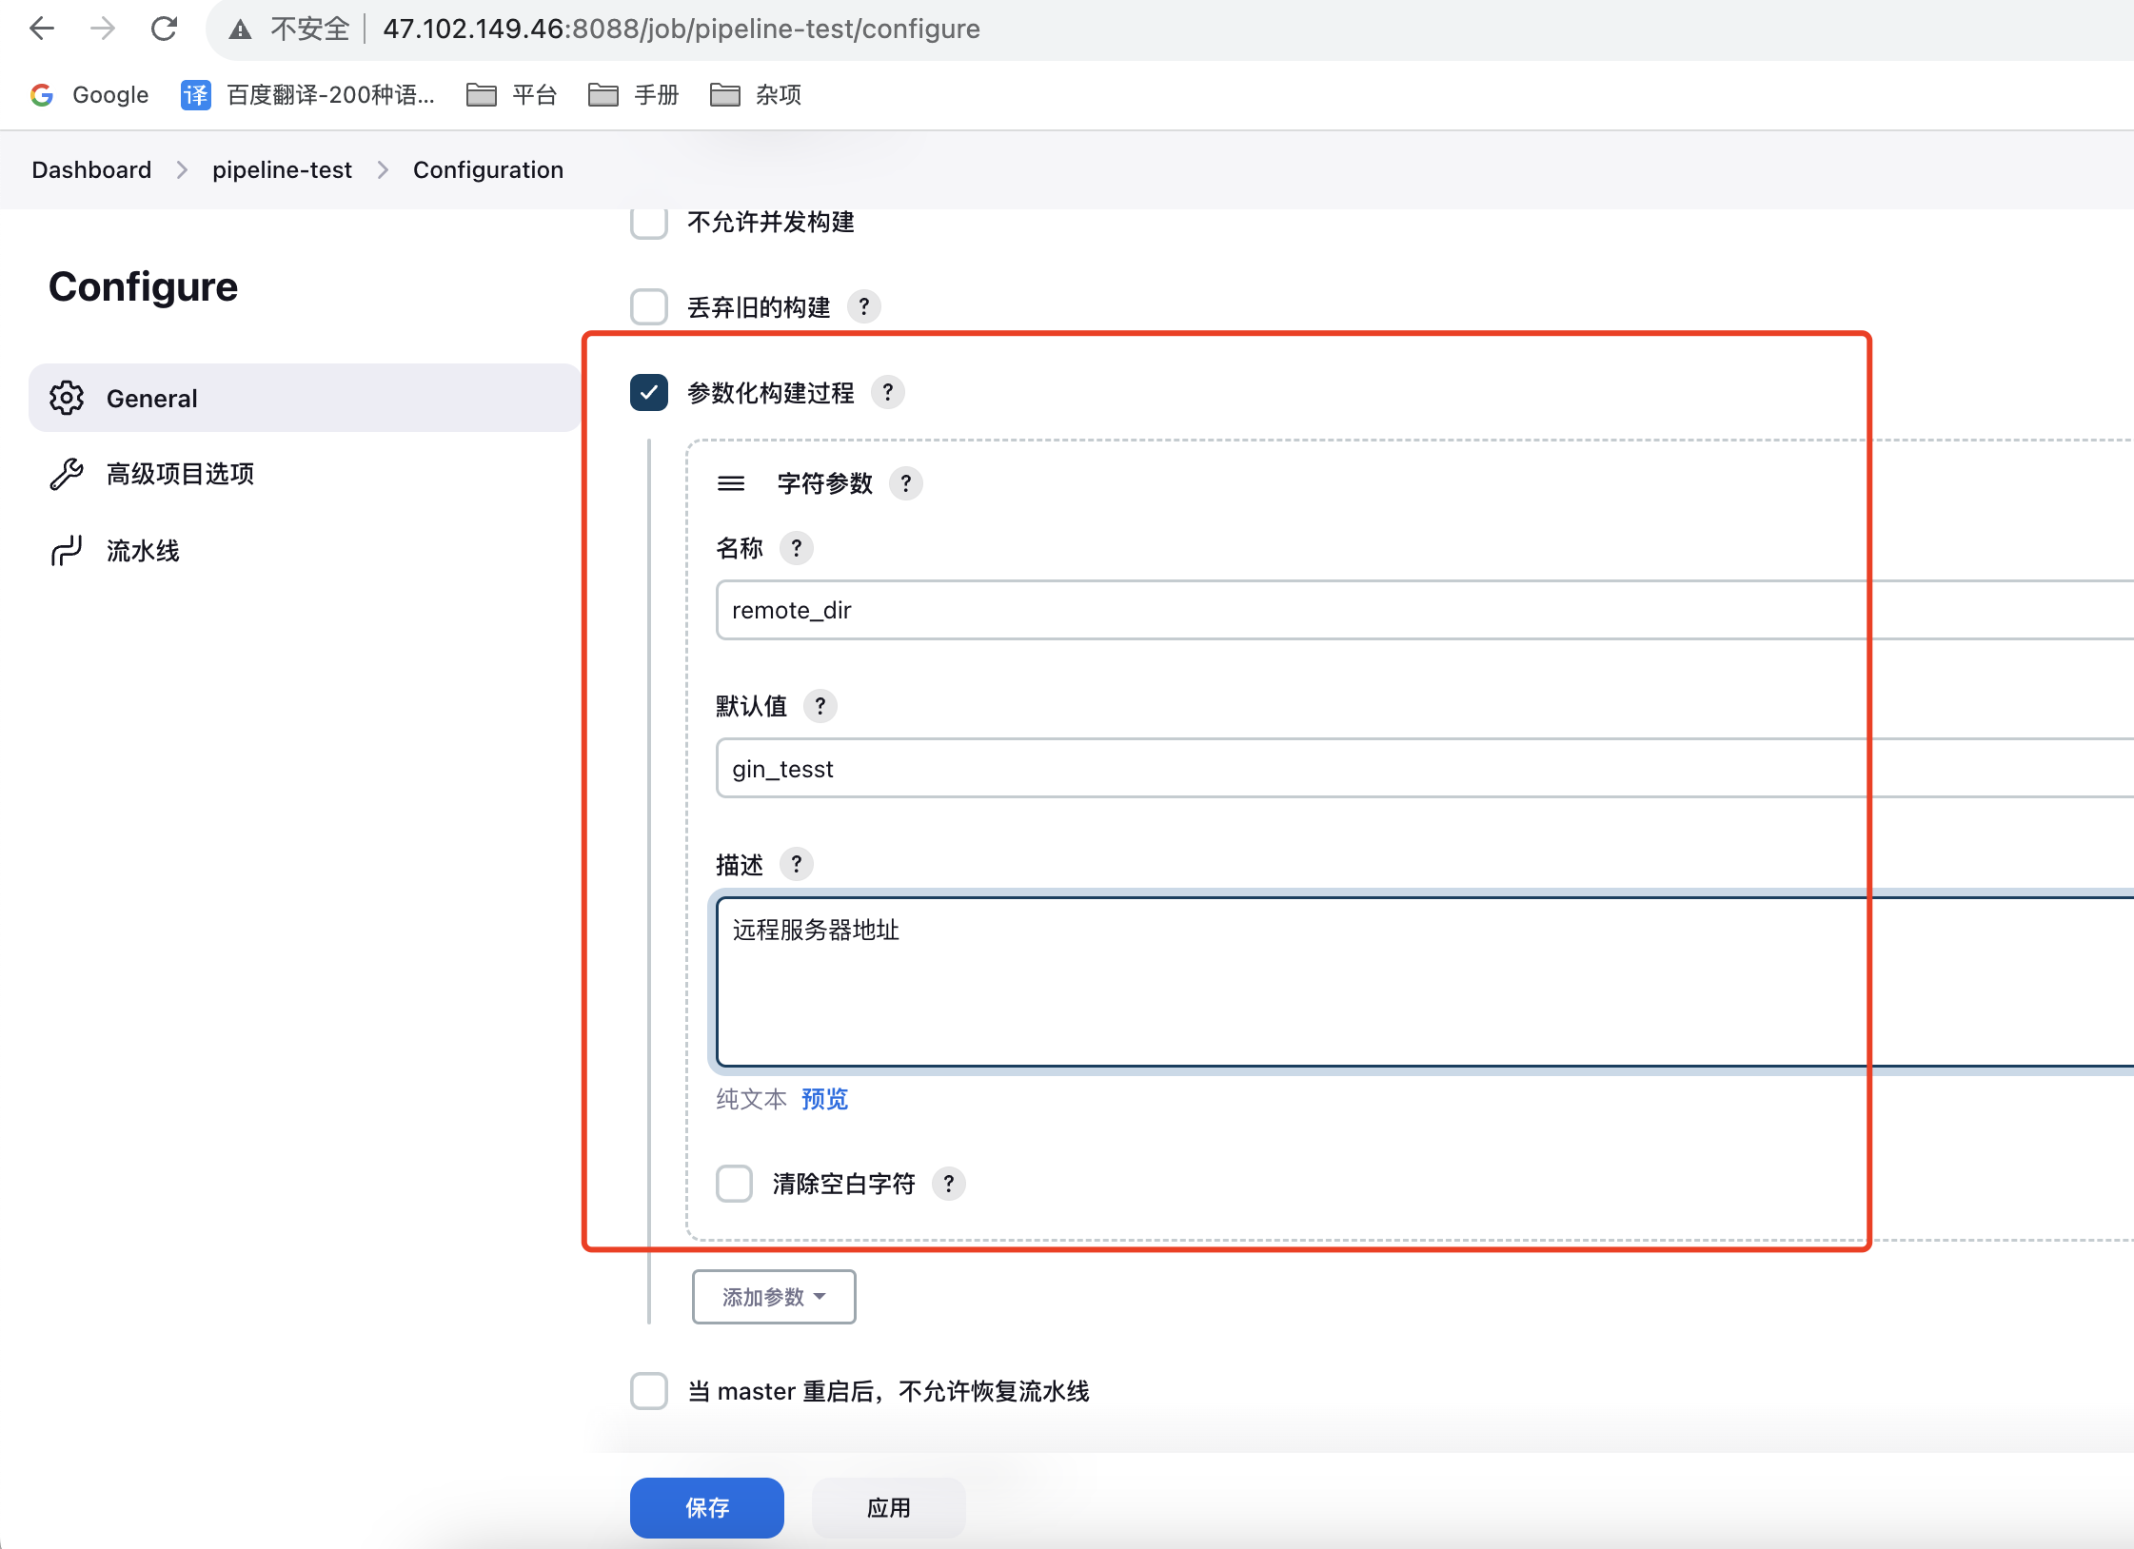This screenshot has width=2134, height=1549.
Task: Click the 预览 preview link
Action: (824, 1099)
